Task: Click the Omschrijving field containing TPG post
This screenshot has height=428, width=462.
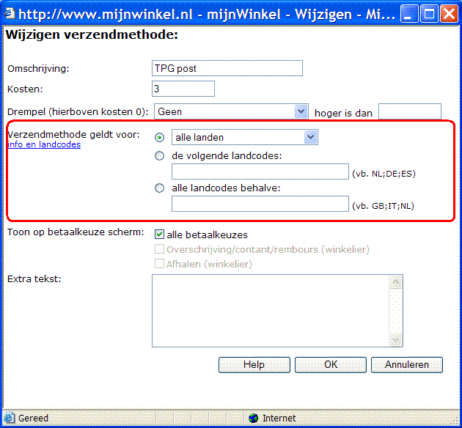Action: coord(227,68)
